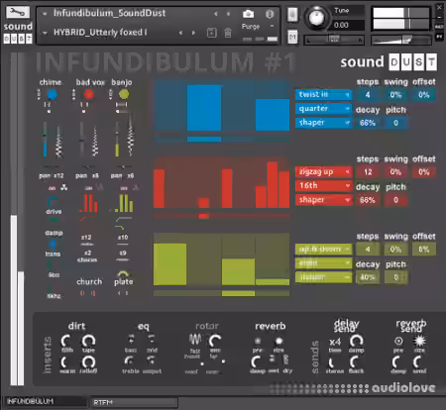
Task: Click the snapshot camera icon
Action: tap(249, 14)
